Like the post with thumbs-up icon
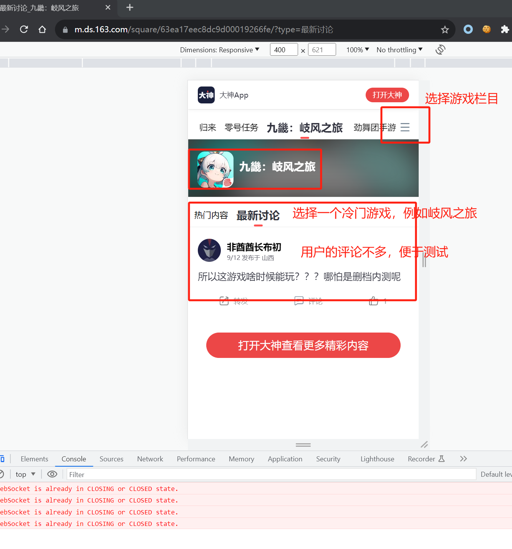Image resolution: width=512 pixels, height=549 pixels. [x=374, y=301]
